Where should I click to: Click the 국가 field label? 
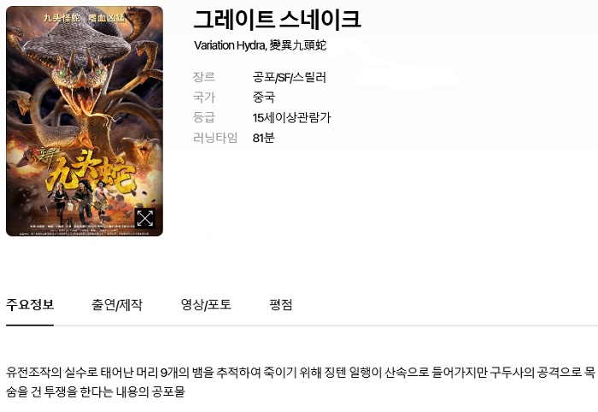click(x=204, y=97)
